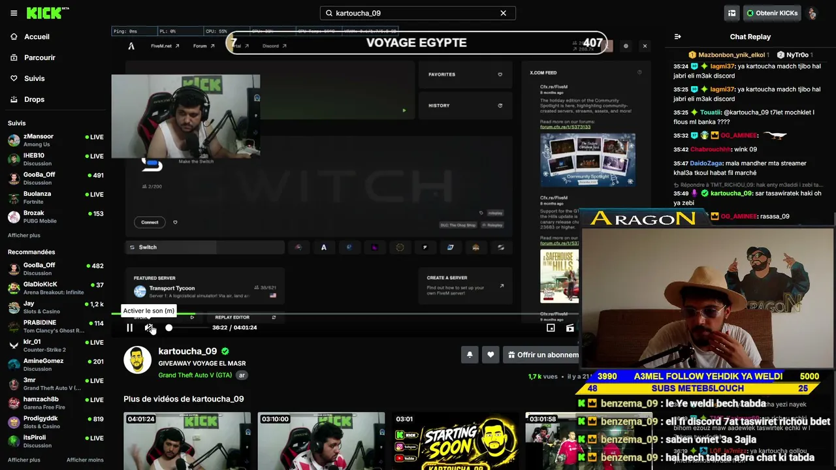Click the Recommandées section heading
This screenshot has width=836, height=470.
click(31, 252)
